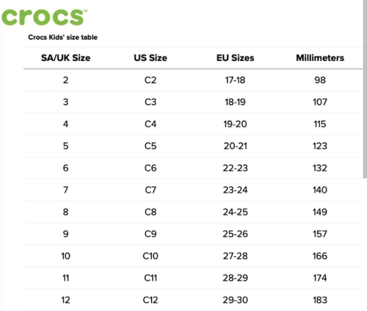This screenshot has width=367, height=311.
Task: Click the green Crocs logo
Action: (x=44, y=17)
